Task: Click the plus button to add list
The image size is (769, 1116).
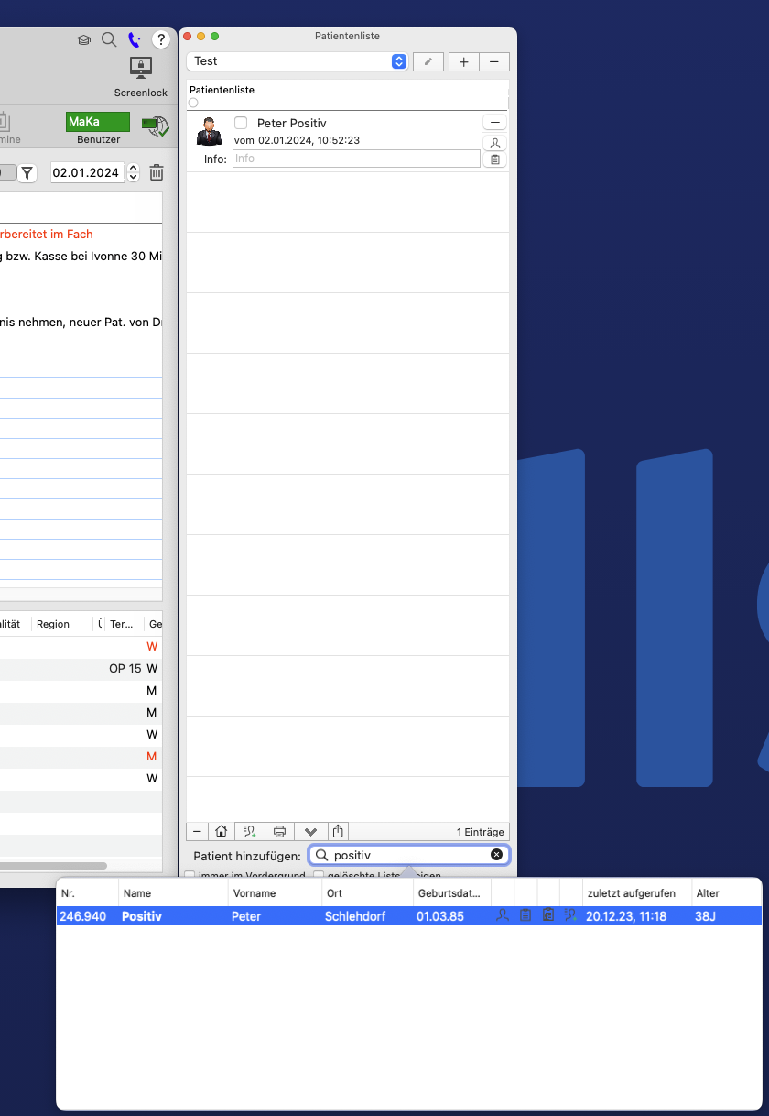Action: (x=463, y=61)
